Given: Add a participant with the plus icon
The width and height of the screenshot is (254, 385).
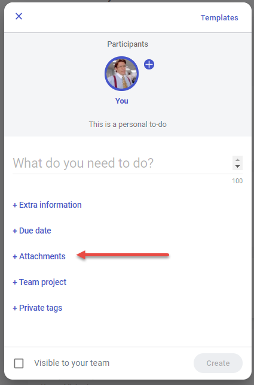Looking at the screenshot, I should pos(149,64).
